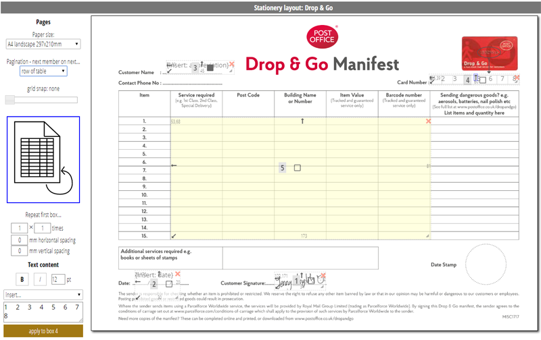Click the 'Service required' column header
Viewport: 541px width, 340px height.
(x=196, y=95)
